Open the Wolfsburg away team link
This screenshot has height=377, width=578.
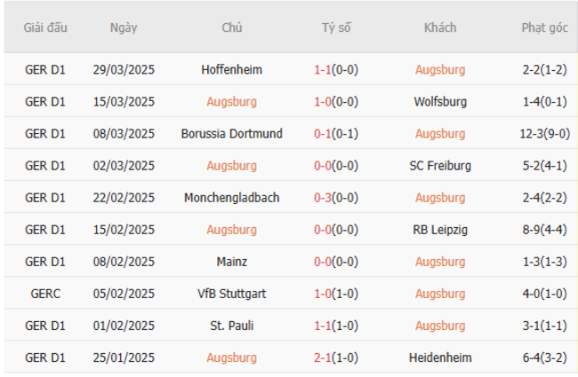pos(439,101)
